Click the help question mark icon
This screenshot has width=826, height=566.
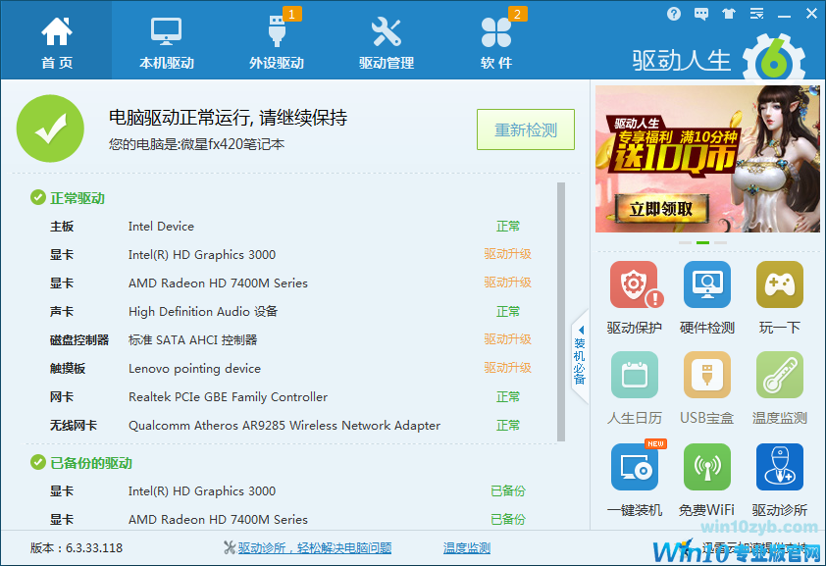tap(674, 13)
